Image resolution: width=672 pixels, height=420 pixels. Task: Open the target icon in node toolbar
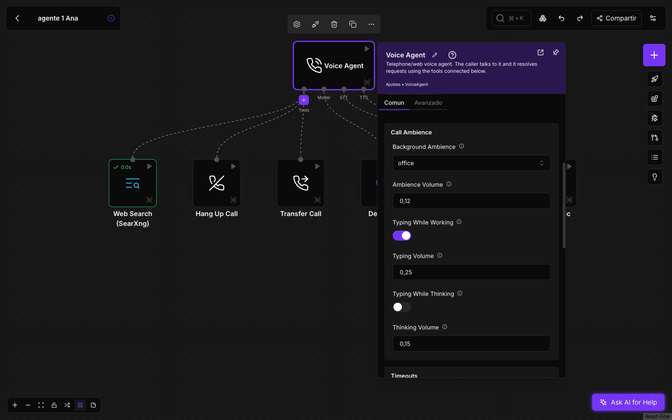tap(297, 24)
